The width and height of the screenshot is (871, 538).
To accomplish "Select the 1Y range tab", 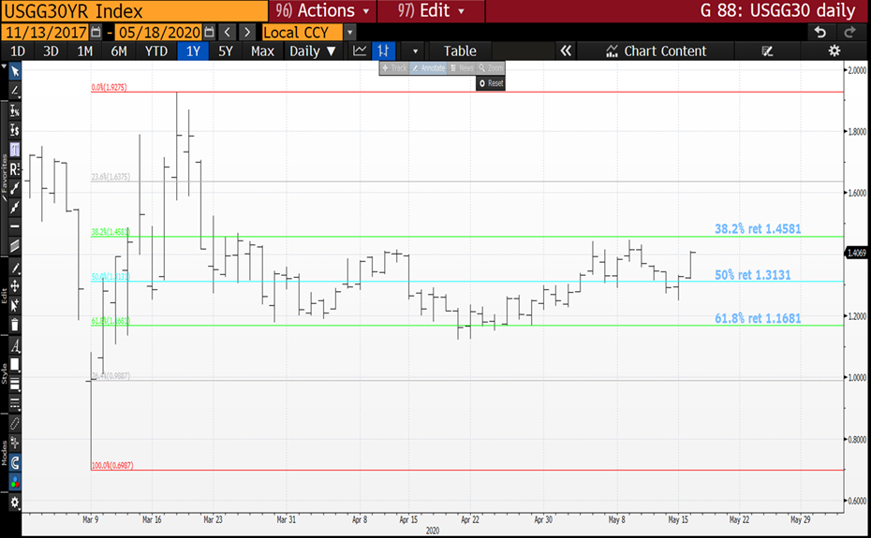I will (x=193, y=51).
